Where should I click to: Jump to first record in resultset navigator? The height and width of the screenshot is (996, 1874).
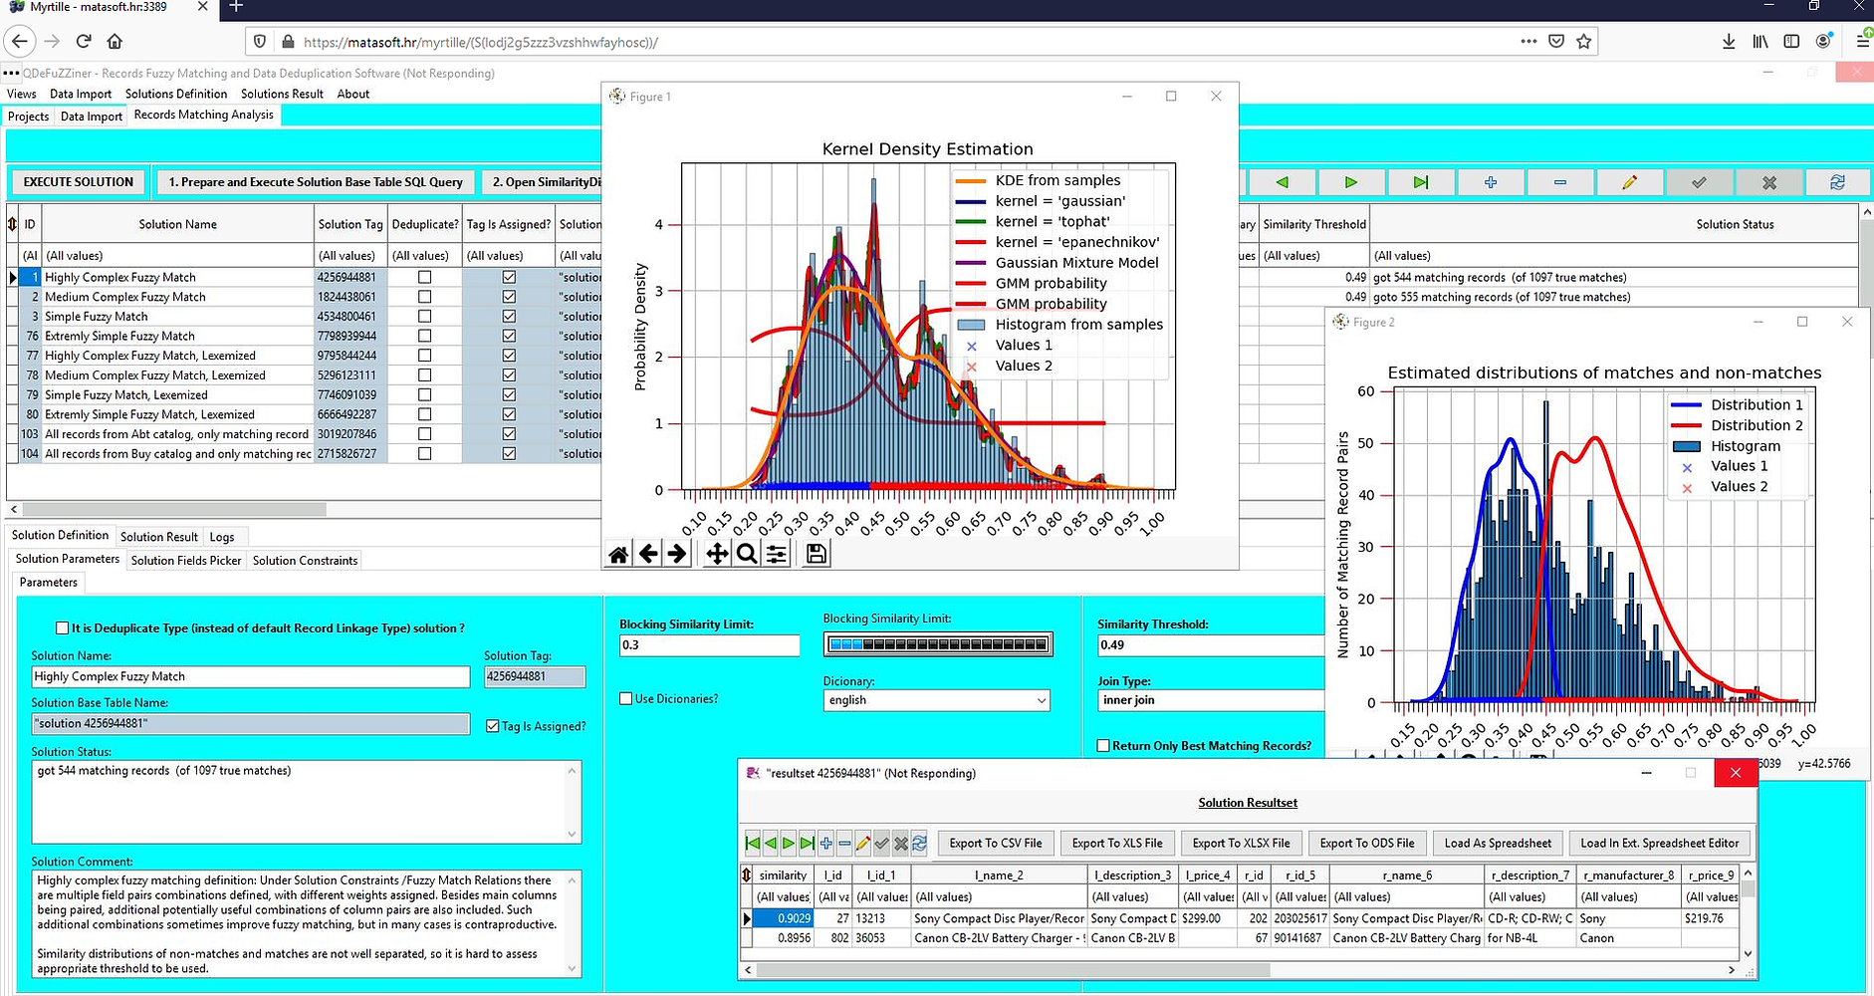pyautogui.click(x=753, y=844)
